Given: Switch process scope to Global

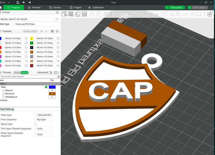Looking at the screenshot, I should click(x=17, y=73).
